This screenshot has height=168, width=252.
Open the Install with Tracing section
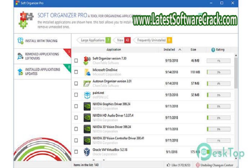pyautogui.click(x=42, y=41)
